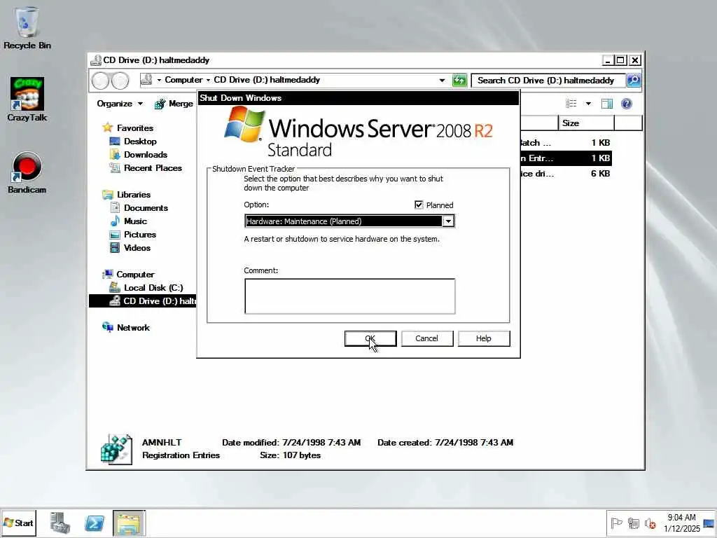Go forward in Explorer navigation
This screenshot has width=717, height=538.
[x=120, y=81]
